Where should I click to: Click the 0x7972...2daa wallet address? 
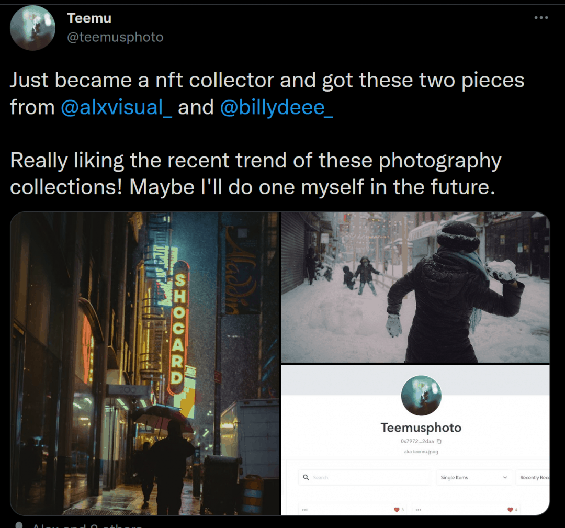[417, 441]
